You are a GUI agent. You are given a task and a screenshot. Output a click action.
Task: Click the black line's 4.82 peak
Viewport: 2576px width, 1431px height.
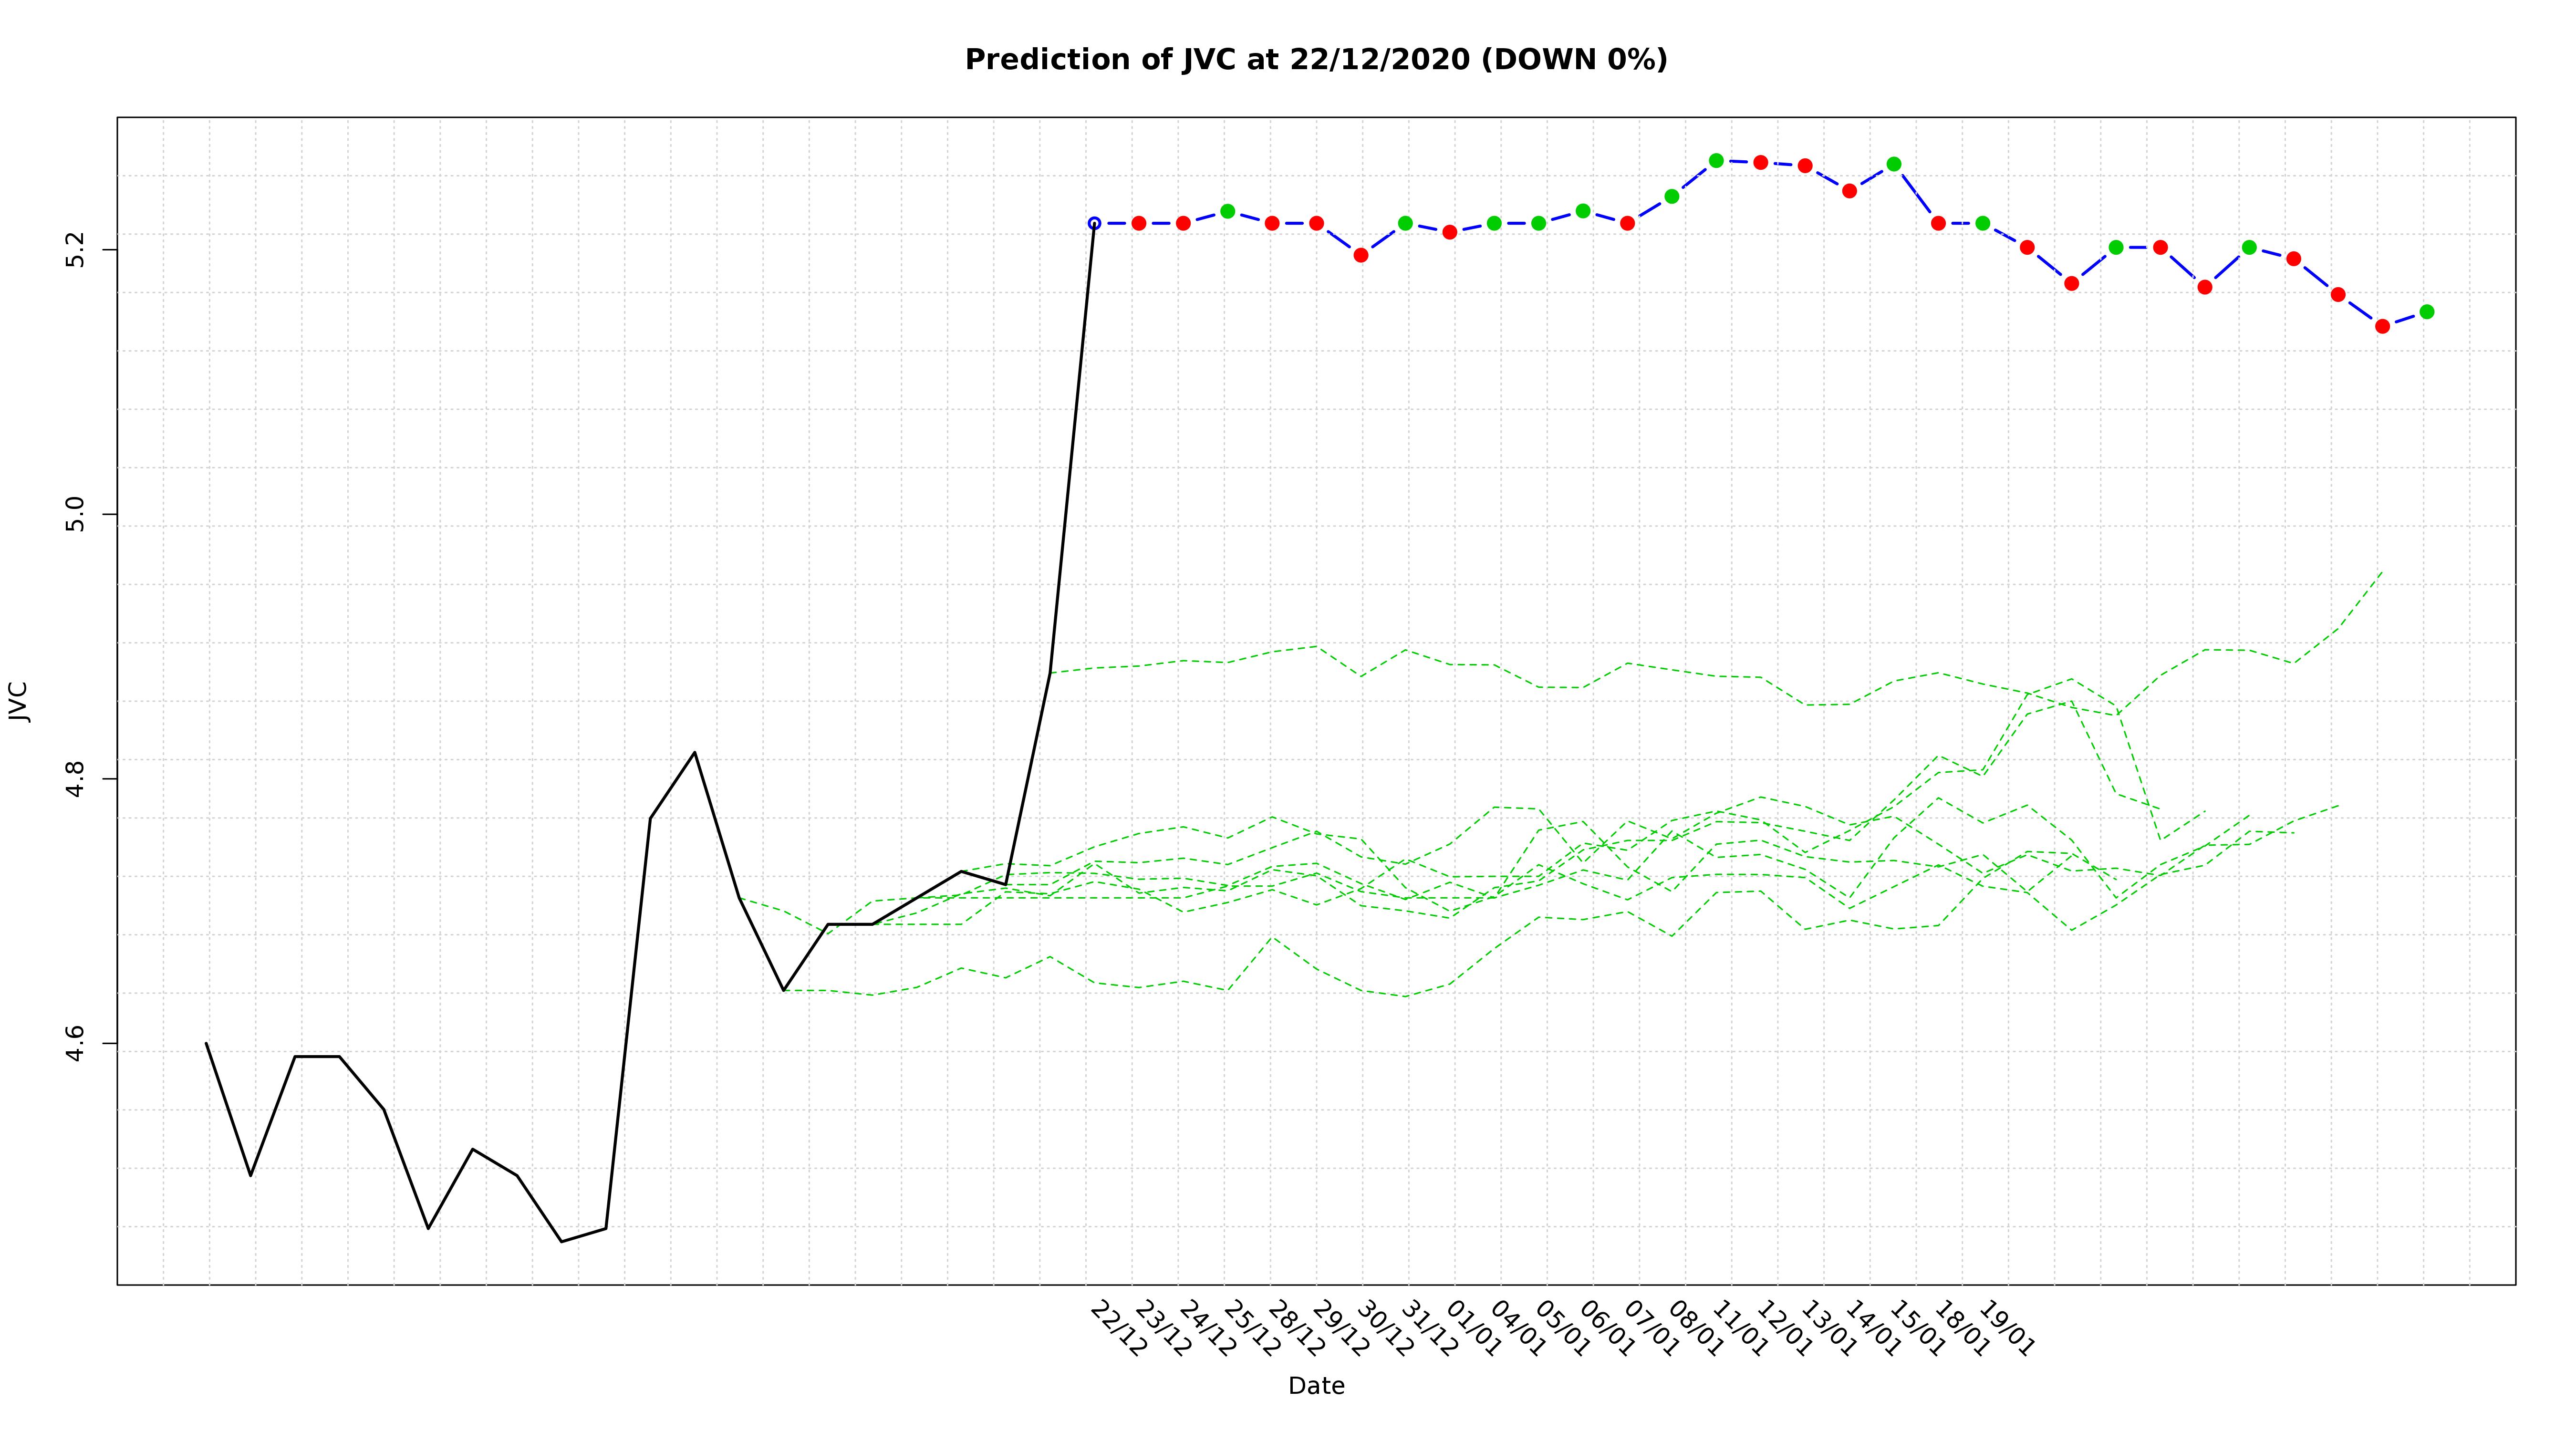[695, 752]
